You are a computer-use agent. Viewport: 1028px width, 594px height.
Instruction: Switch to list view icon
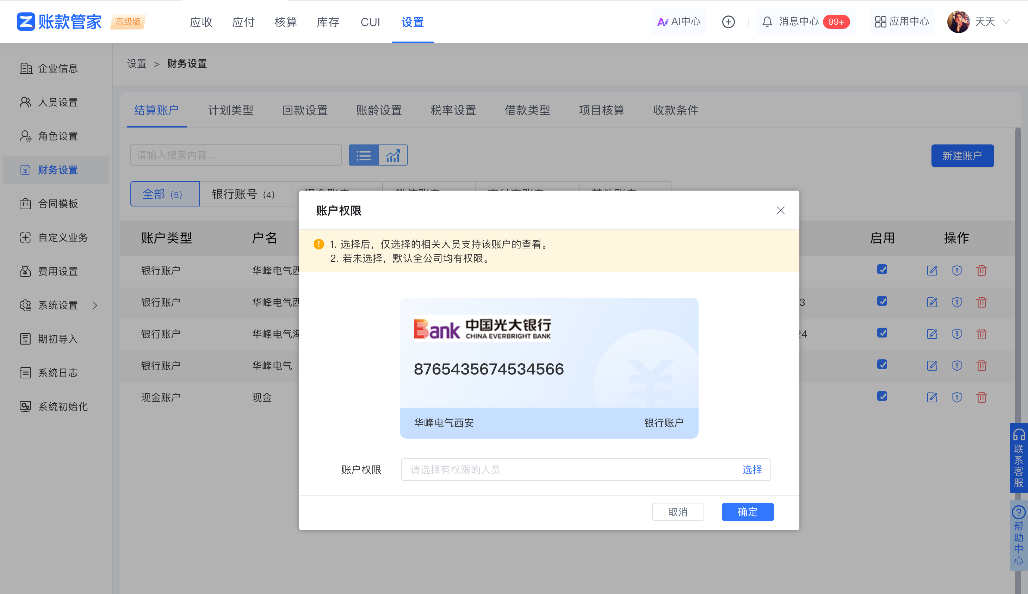coord(364,155)
